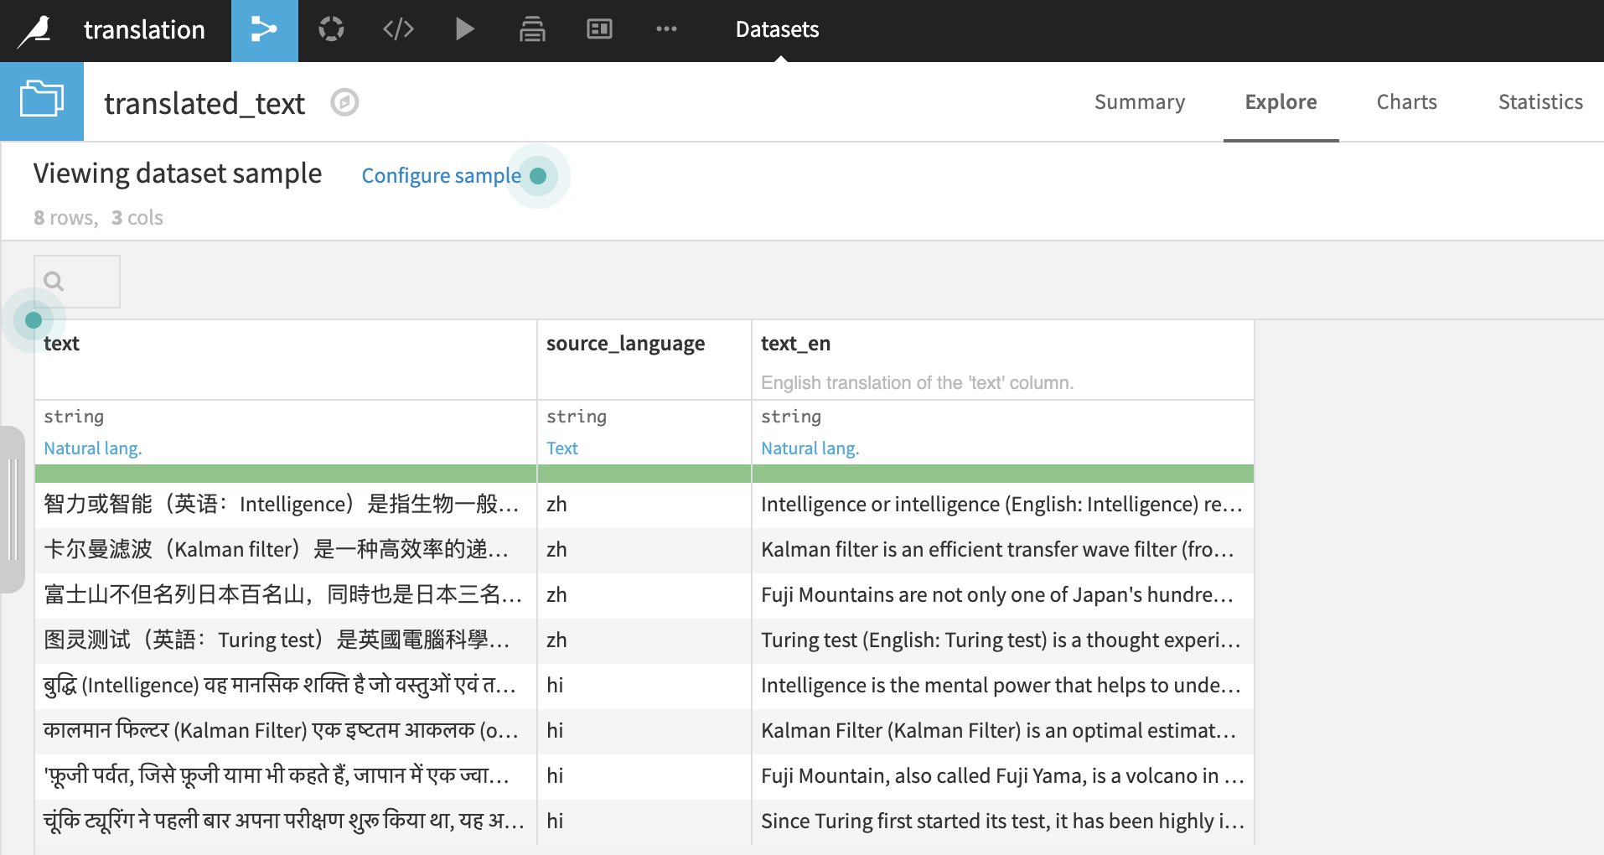This screenshot has height=855, width=1604.
Task: Select the first cell containing zh
Action: [556, 504]
